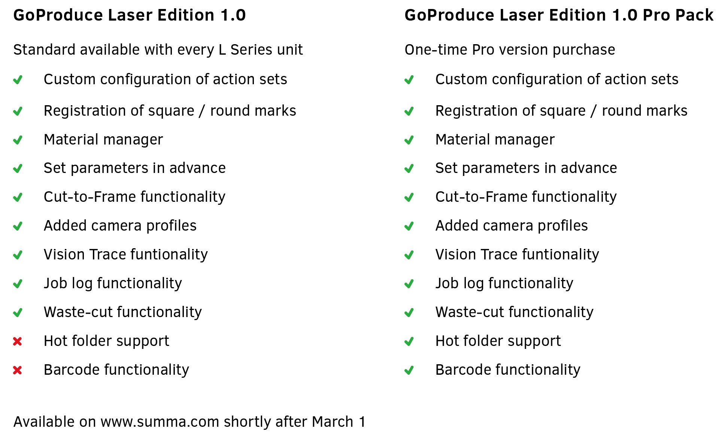Click standard edition Vision Trace funtionality text
Image resolution: width=722 pixels, height=435 pixels.
click(126, 255)
